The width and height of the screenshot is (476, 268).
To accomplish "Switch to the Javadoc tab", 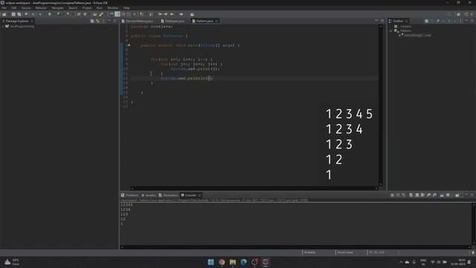I will [x=149, y=195].
